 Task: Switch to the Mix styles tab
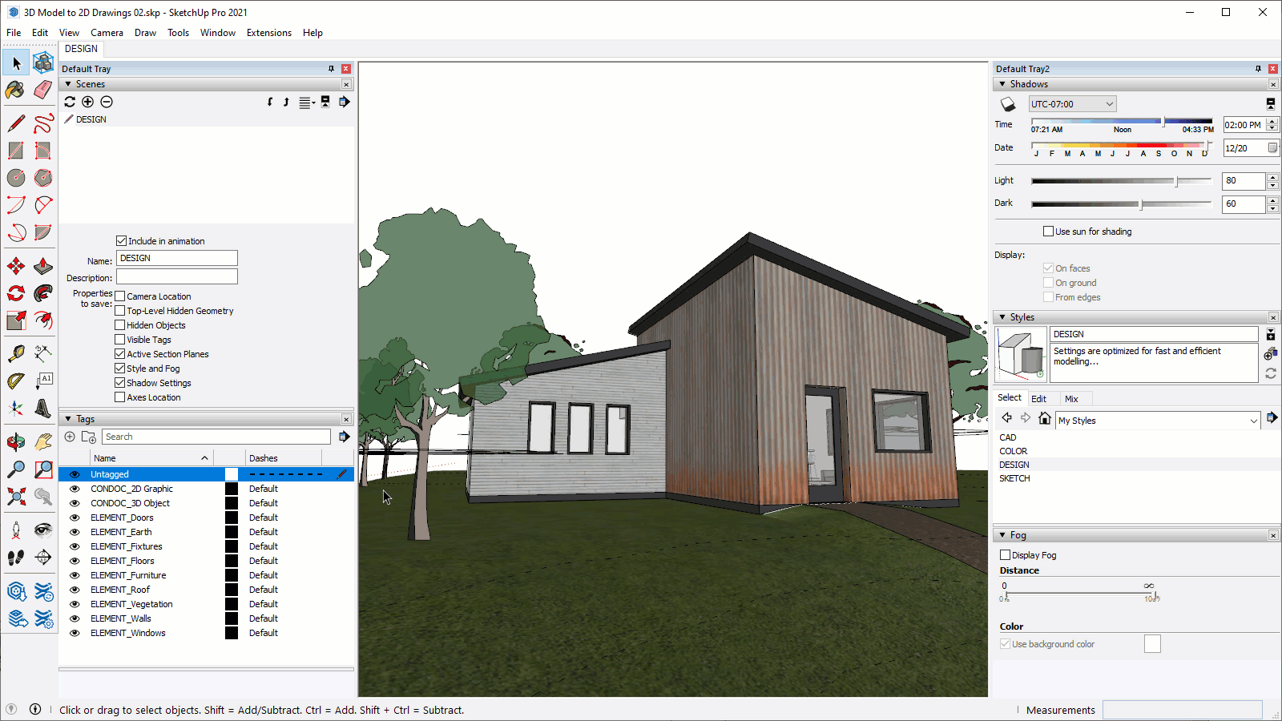pyautogui.click(x=1071, y=399)
